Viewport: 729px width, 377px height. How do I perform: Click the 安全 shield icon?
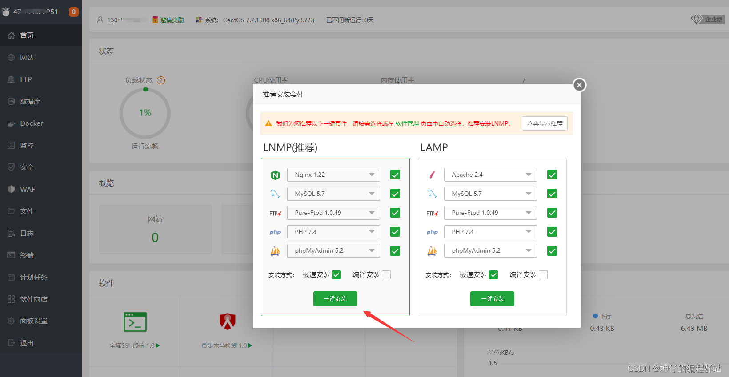click(11, 167)
